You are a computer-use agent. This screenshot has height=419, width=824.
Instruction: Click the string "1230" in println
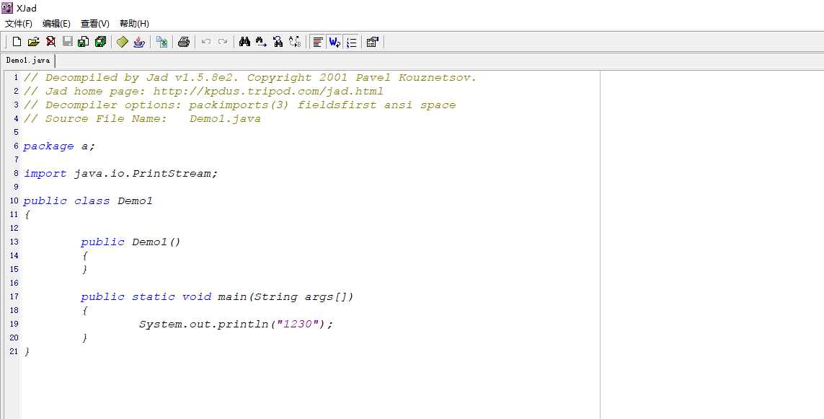point(298,324)
